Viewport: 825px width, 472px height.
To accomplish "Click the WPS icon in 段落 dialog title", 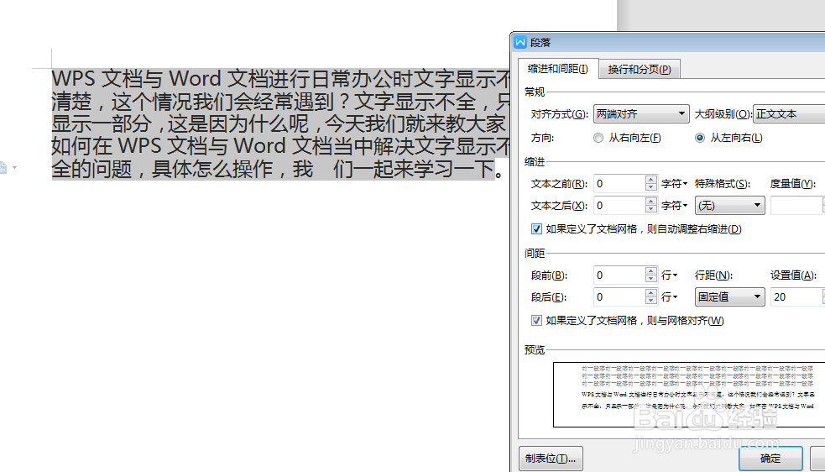I will [x=520, y=43].
